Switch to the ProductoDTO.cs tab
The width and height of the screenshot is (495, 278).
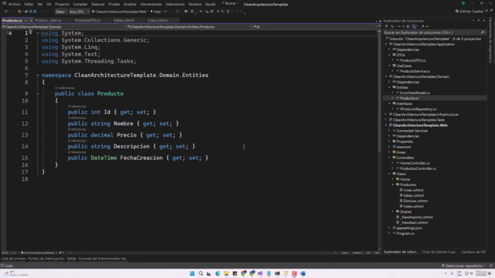(x=87, y=20)
